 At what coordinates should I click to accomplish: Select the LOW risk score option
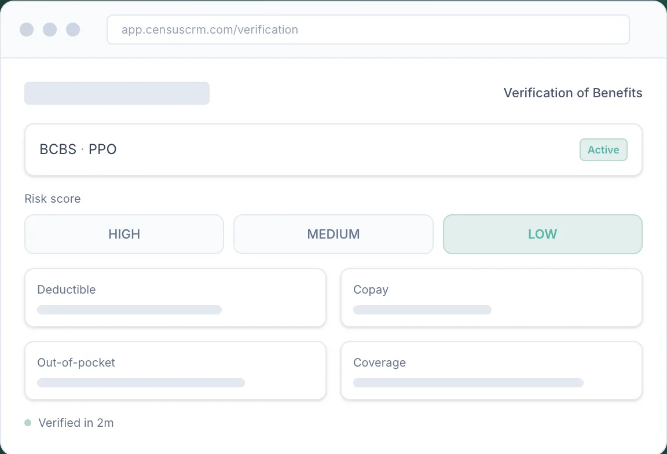click(x=543, y=234)
